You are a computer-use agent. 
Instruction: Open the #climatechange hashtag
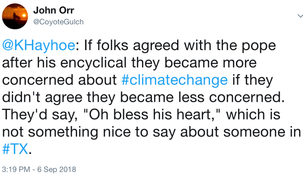point(174,80)
